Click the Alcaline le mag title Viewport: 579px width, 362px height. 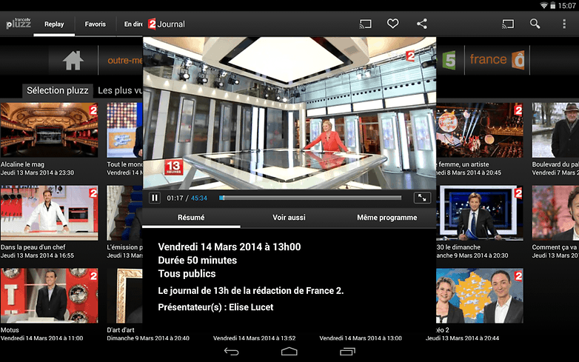(x=22, y=164)
